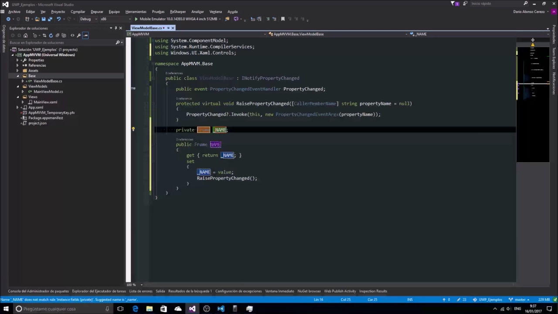Viewport: 558px width, 314px height.
Task: Click user name Dario Alonso Cerezo
Action: point(529,12)
